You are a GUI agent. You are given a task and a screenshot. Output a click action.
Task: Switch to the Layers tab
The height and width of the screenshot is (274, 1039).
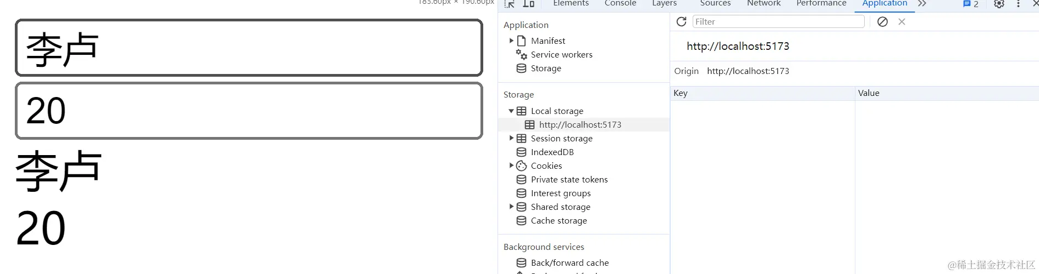point(664,3)
